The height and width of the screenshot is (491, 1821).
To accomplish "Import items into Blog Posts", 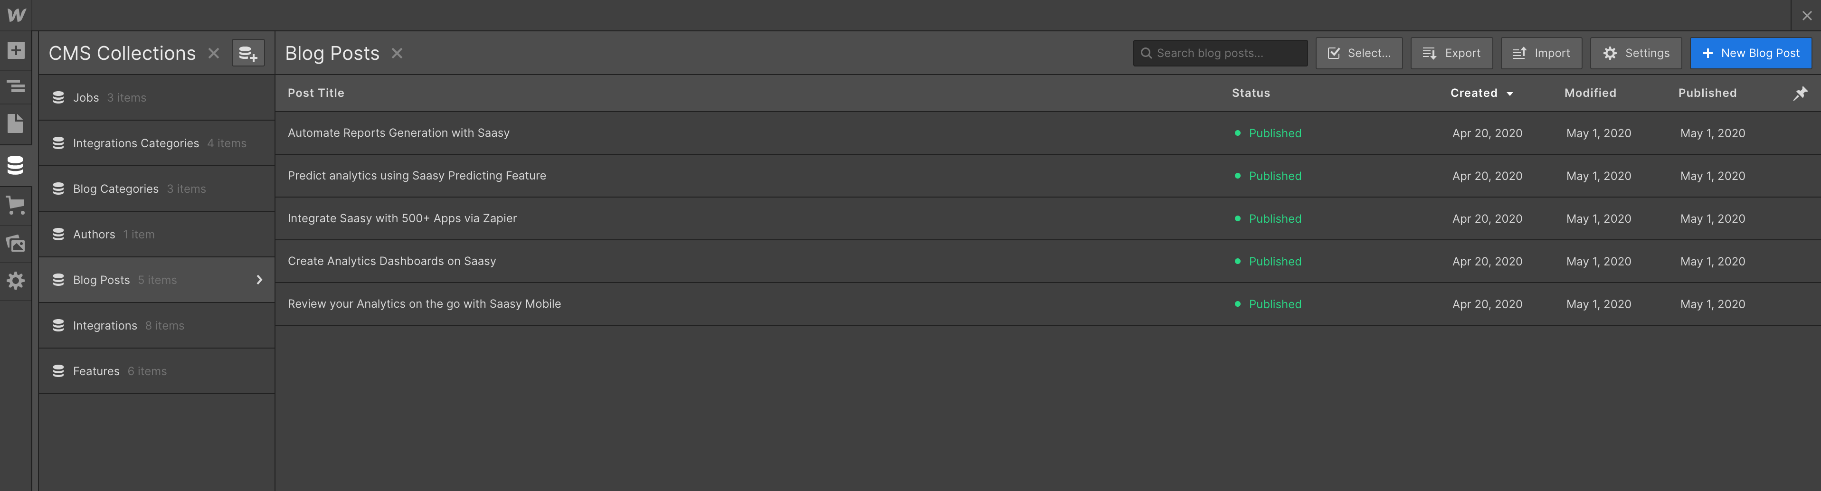I will (1541, 53).
